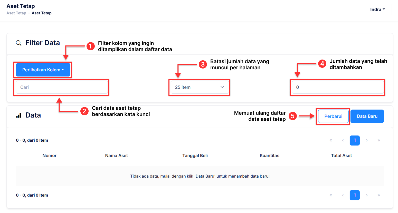Go to previous page in bottom pagination
The height and width of the screenshot is (213, 398).
(x=343, y=195)
